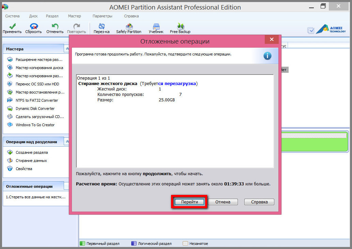Image resolution: width=352 pixels, height=249 pixels.
Task: Click the Количество пропусков label
Action: (121, 95)
